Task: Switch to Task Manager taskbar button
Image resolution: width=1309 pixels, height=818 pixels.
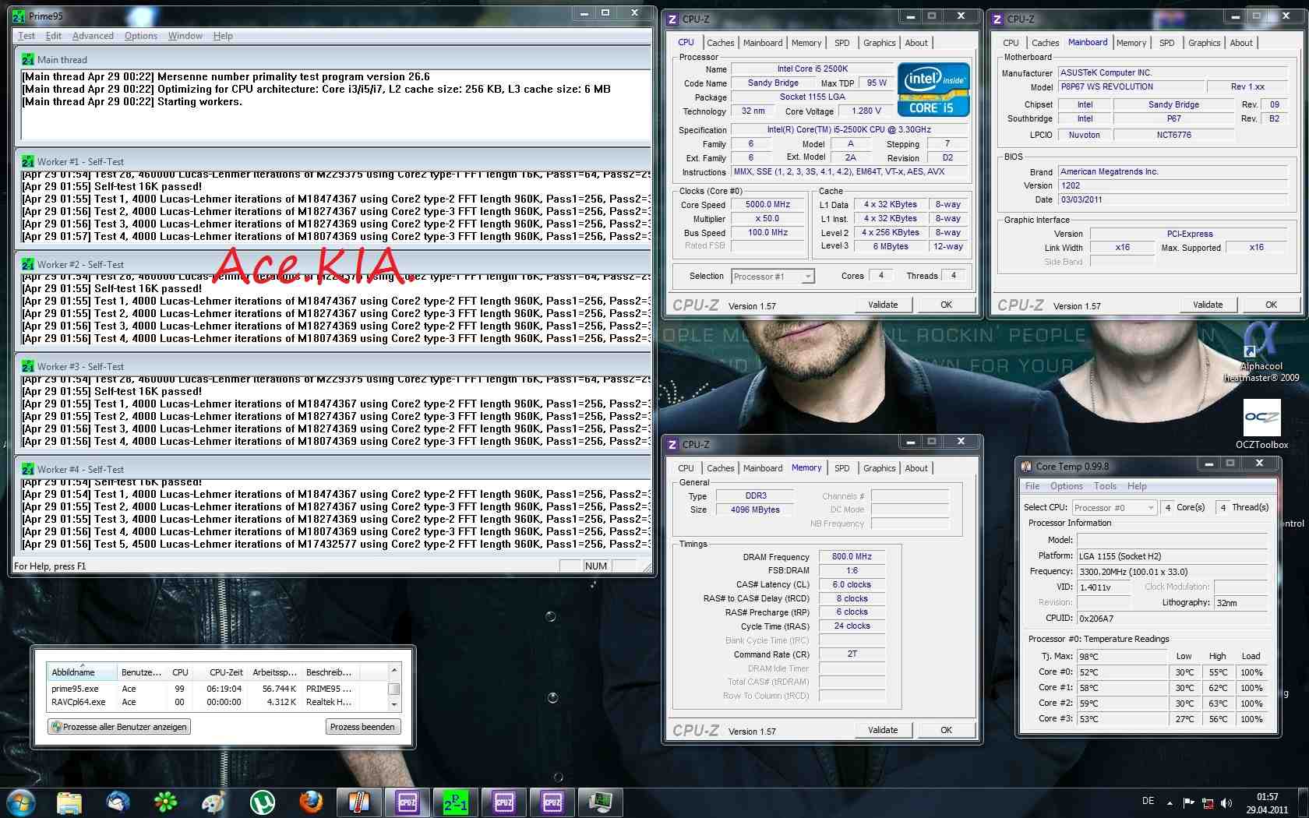Action: point(601,802)
